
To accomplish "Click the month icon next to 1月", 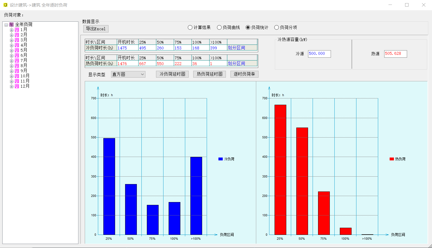I will (x=17, y=30).
